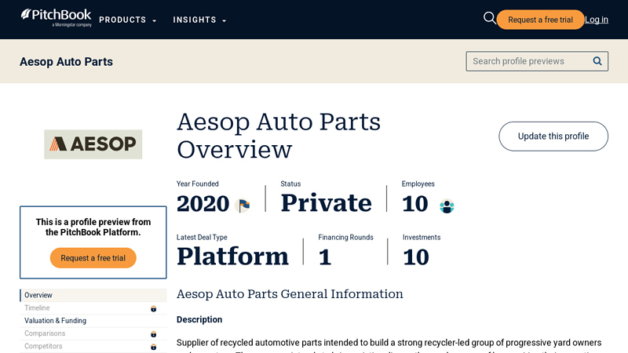The height and width of the screenshot is (353, 628).
Task: Click the 2020 year founded value
Action: pyautogui.click(x=203, y=204)
